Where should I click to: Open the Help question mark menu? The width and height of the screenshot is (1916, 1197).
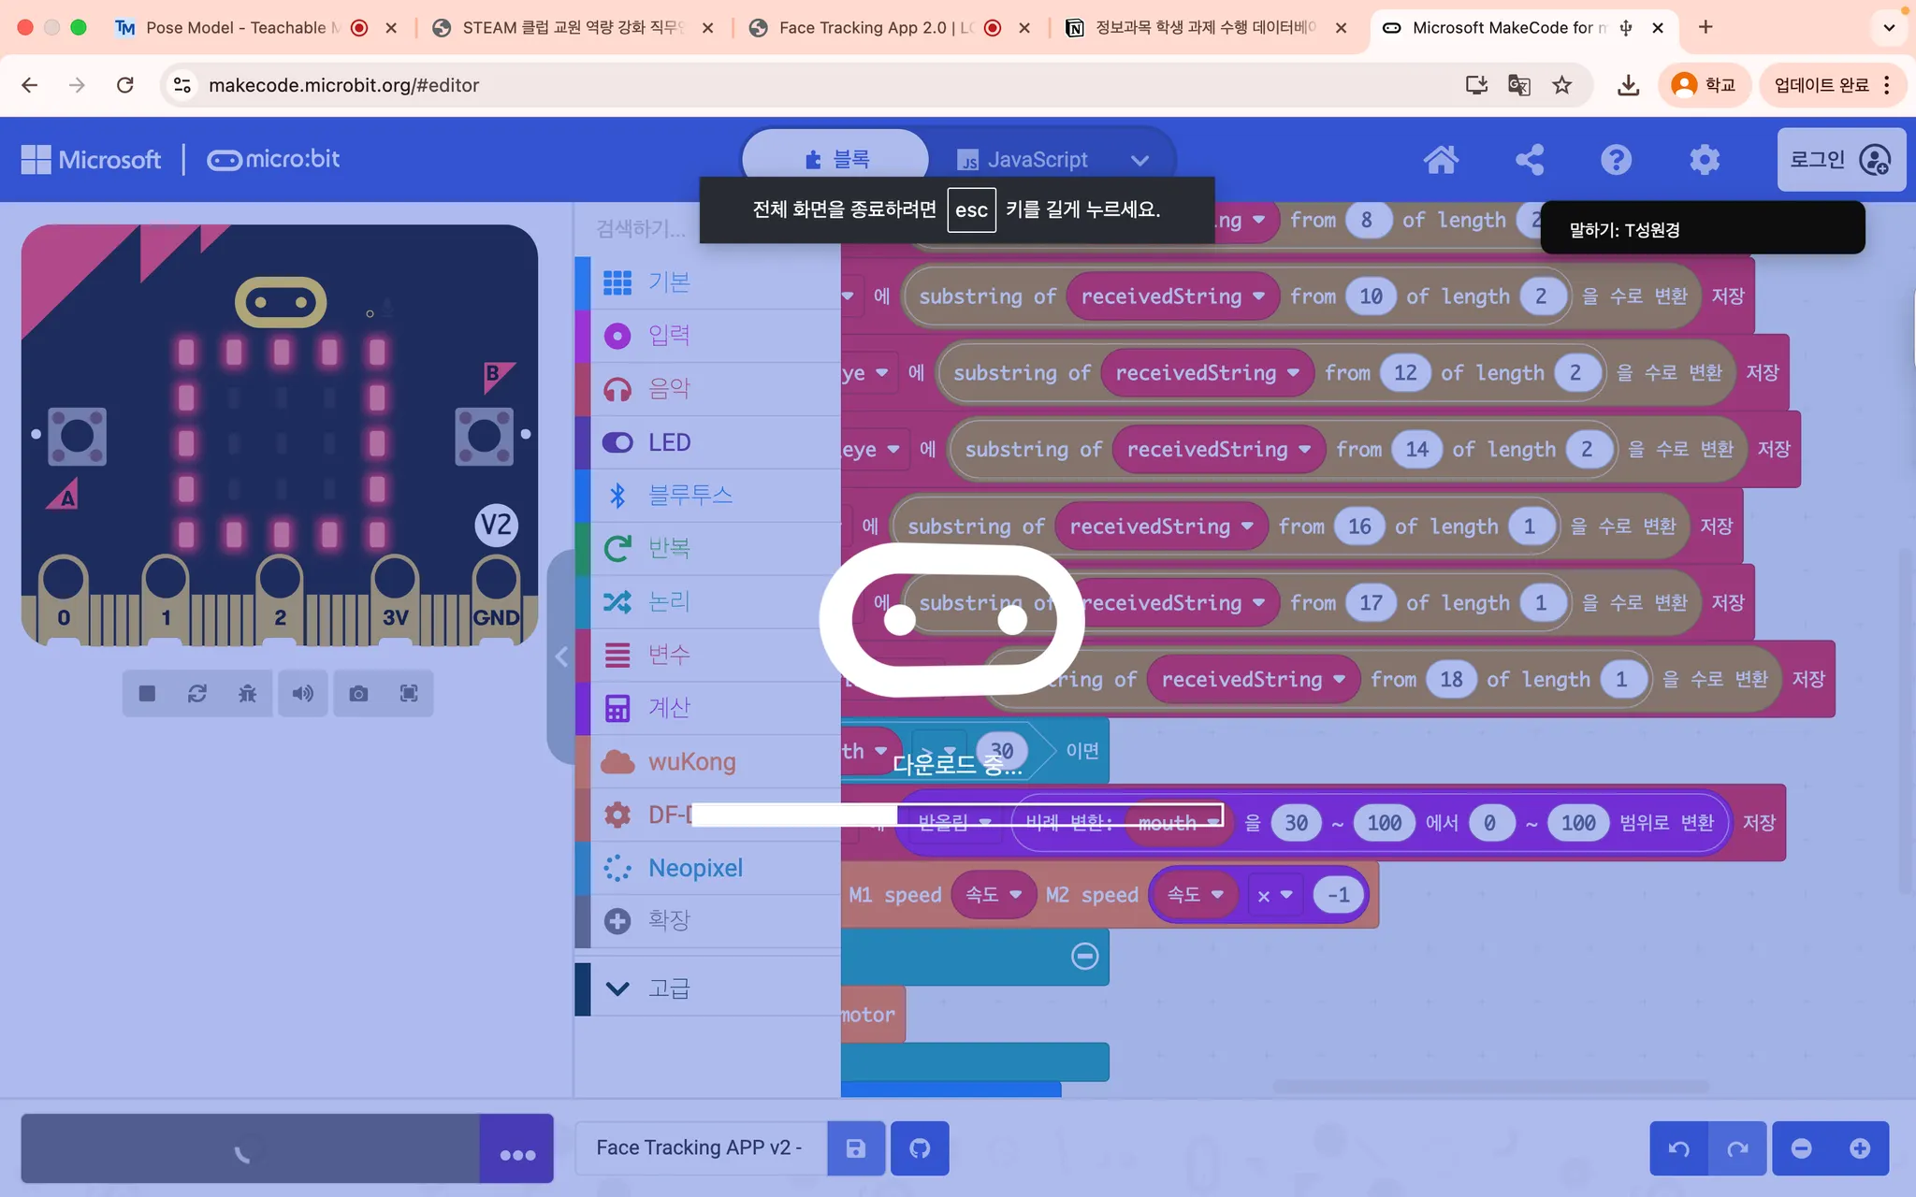pos(1616,160)
